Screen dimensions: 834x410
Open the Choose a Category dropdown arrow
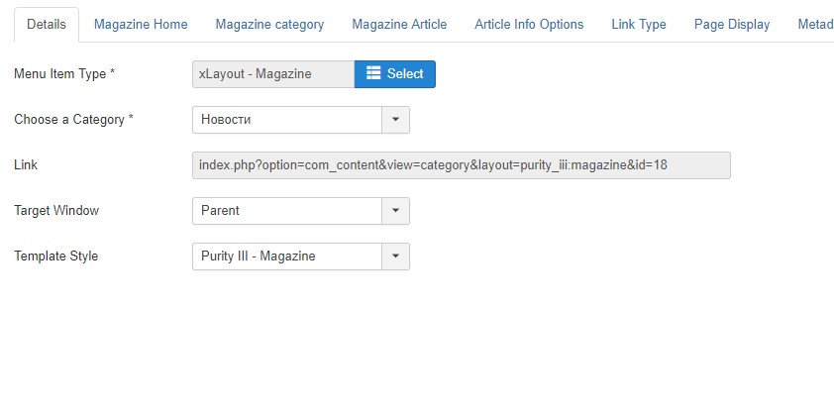(x=395, y=120)
